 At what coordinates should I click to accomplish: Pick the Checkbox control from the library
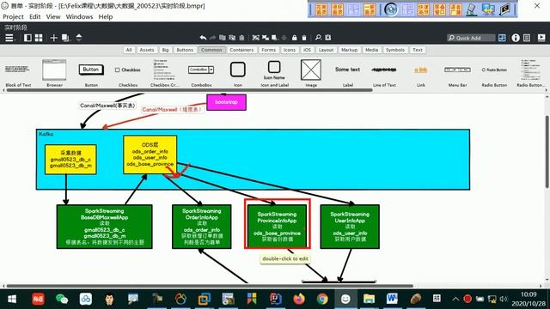click(x=128, y=73)
